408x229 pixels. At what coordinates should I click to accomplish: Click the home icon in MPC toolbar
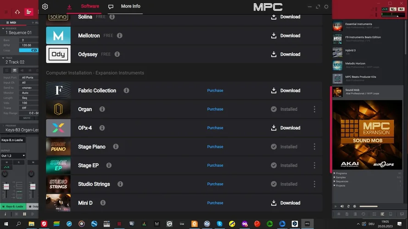(x=17, y=12)
